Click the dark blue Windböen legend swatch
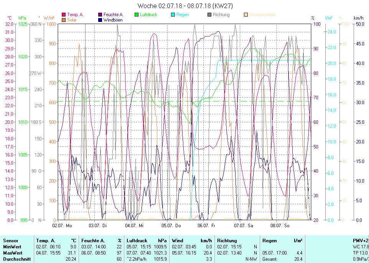 click(100, 20)
